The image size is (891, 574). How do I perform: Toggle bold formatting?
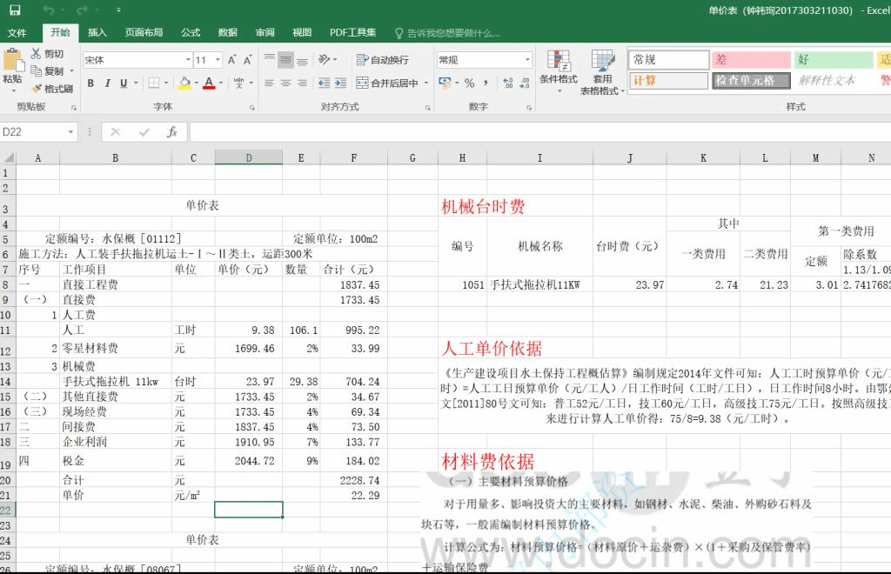tap(90, 82)
